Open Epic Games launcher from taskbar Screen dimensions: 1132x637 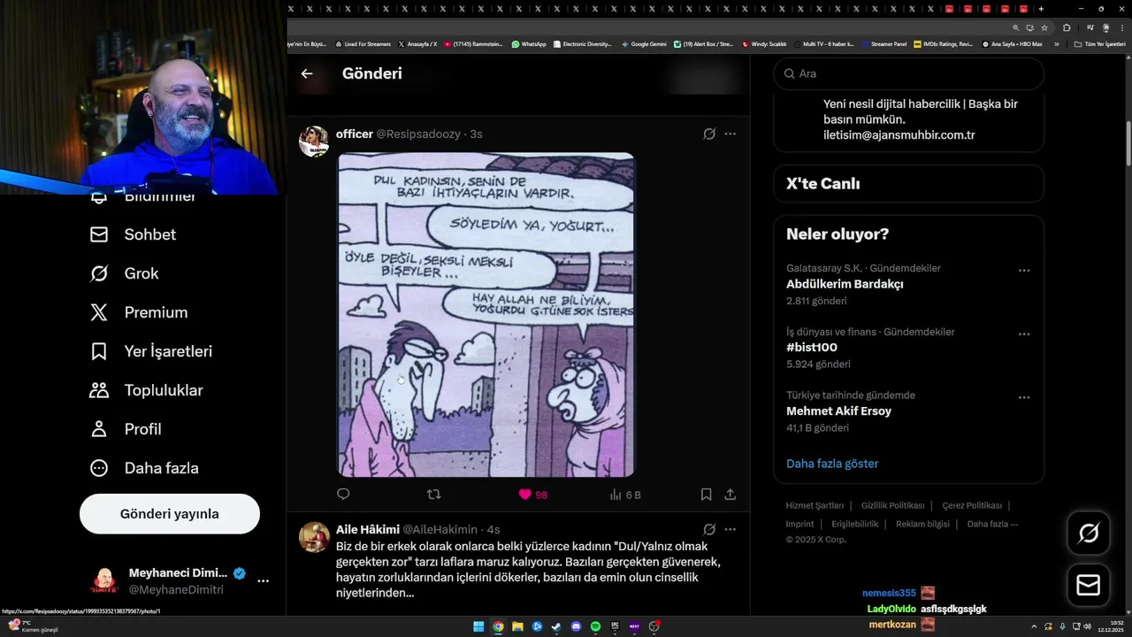(x=615, y=626)
